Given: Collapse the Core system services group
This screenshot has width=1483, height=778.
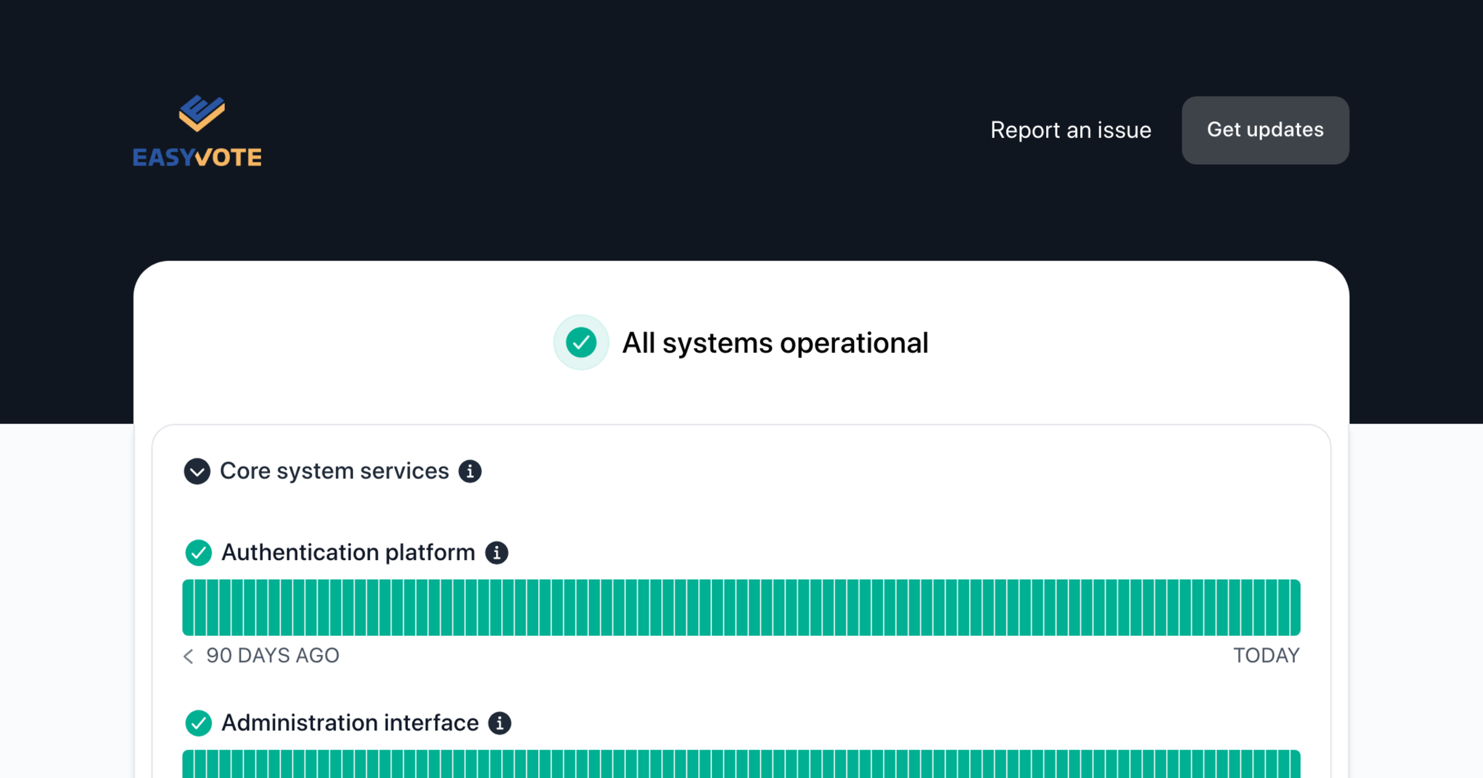Looking at the screenshot, I should coord(197,472).
